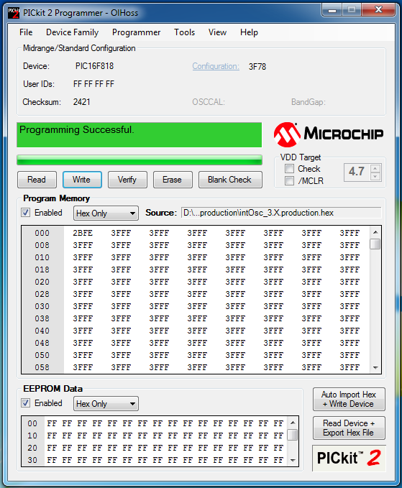Click the Programming Successful status box
The width and height of the screenshot is (402, 488).
(140, 135)
